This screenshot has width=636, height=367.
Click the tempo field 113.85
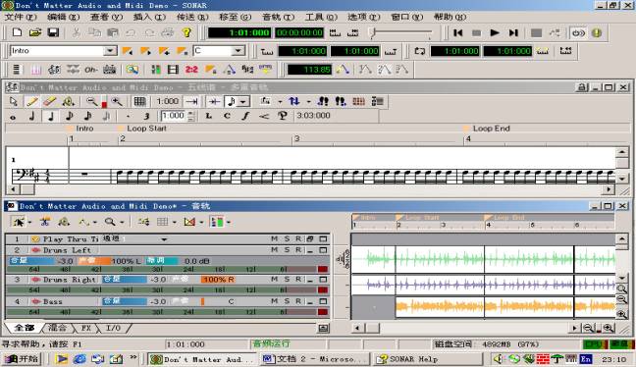pyautogui.click(x=309, y=70)
